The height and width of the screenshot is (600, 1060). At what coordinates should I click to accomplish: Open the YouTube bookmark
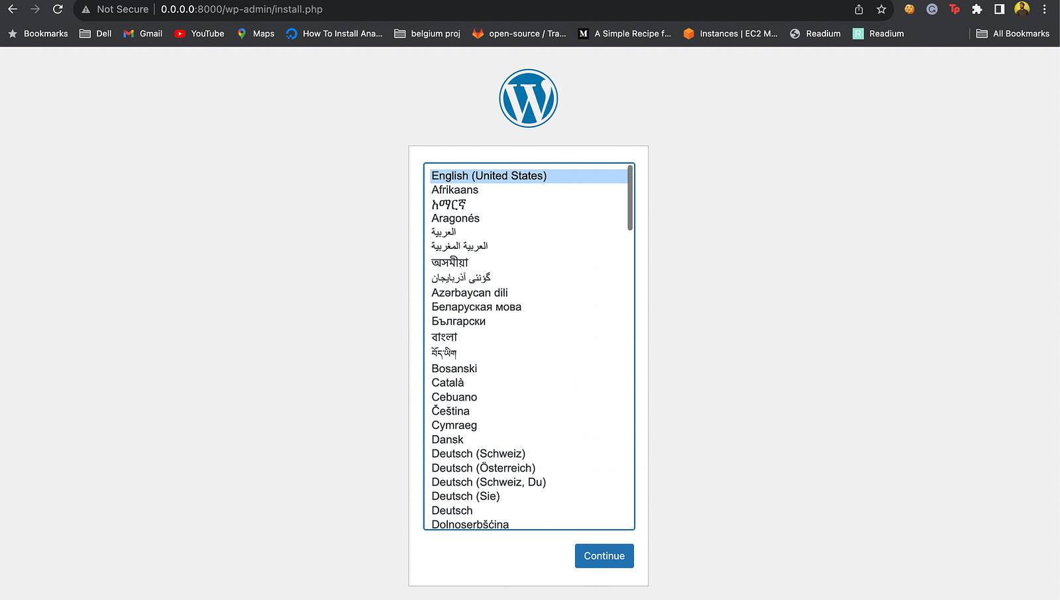click(x=199, y=34)
